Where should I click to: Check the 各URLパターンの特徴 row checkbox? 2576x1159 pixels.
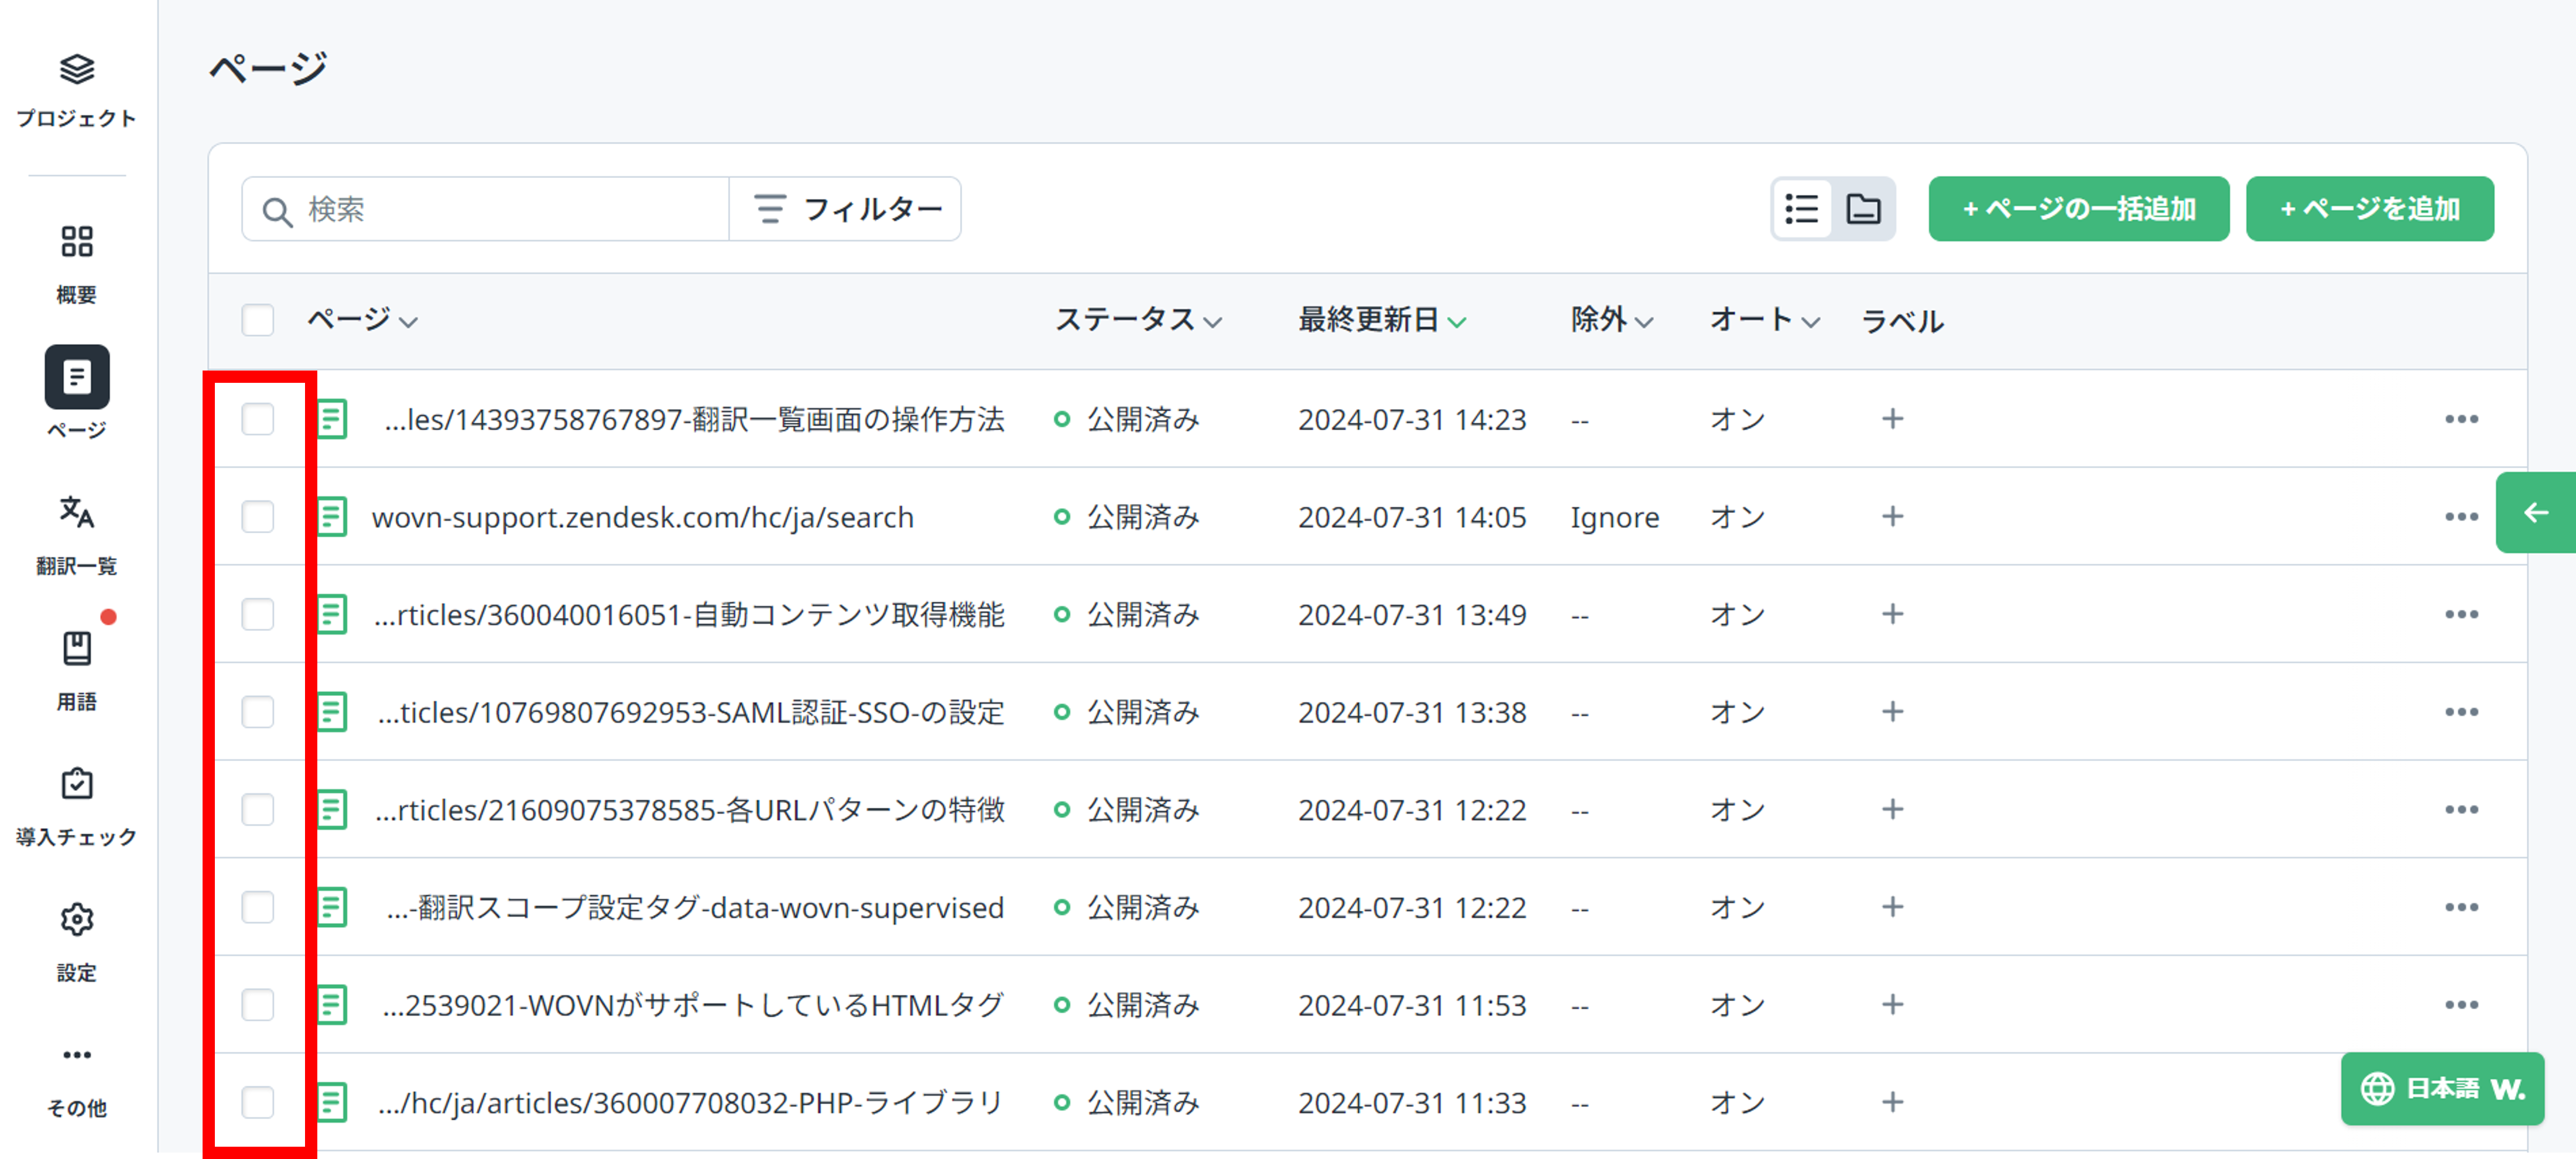click(x=258, y=809)
